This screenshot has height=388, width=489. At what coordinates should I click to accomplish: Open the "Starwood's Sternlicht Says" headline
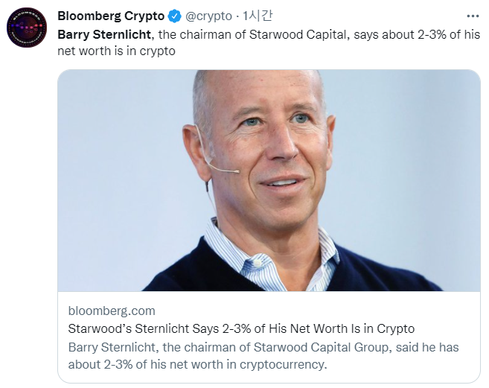coord(241,328)
